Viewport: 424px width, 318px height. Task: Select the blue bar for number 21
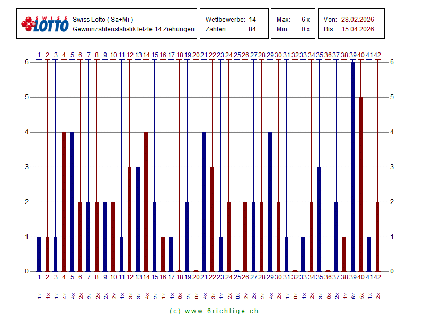pyautogui.click(x=204, y=201)
